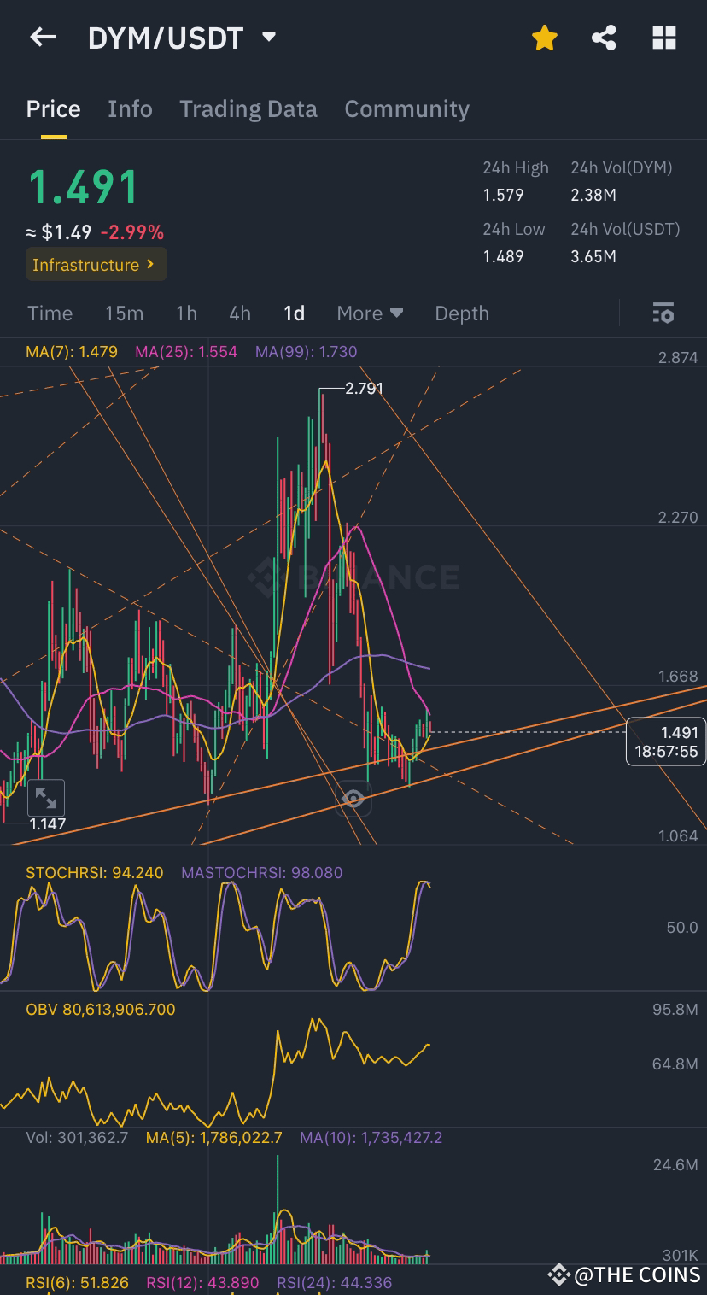The image size is (707, 1295).
Task: Open the Info section
Action: point(130,108)
